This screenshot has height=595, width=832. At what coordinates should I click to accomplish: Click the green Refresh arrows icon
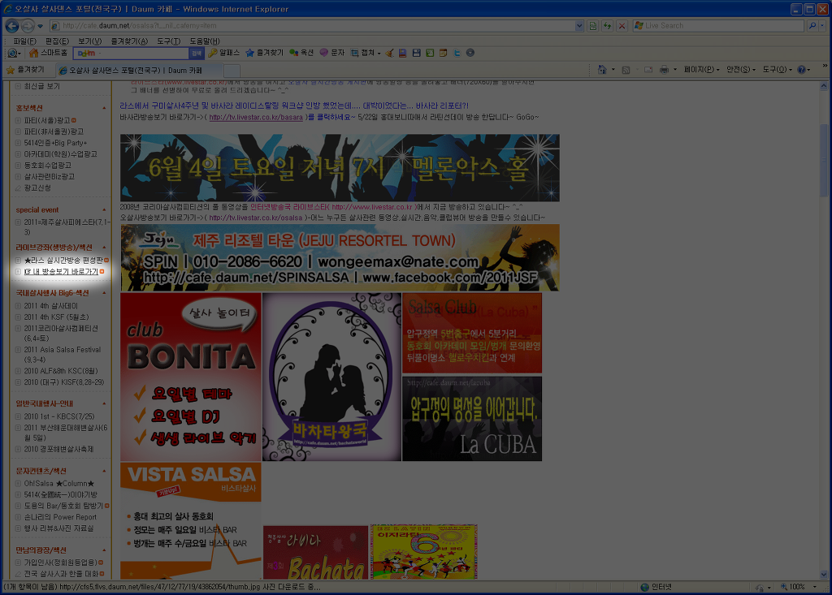coord(608,25)
